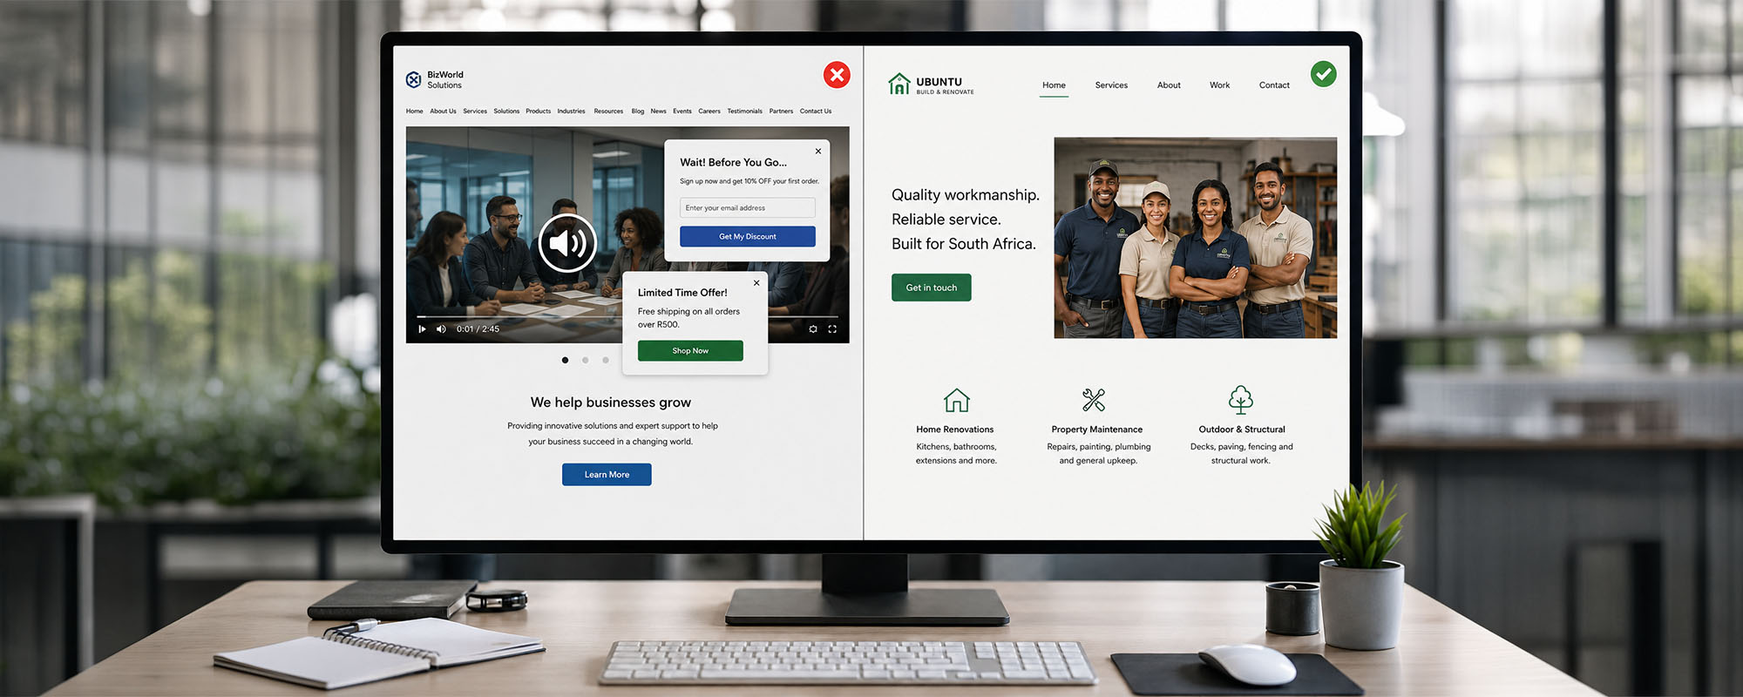Play the BizWorld video

pyautogui.click(x=422, y=329)
